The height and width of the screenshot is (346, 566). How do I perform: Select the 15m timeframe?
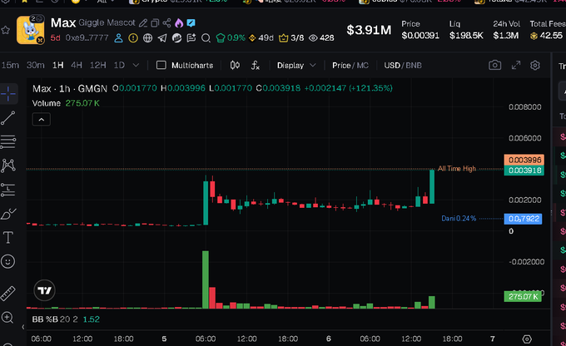point(10,66)
